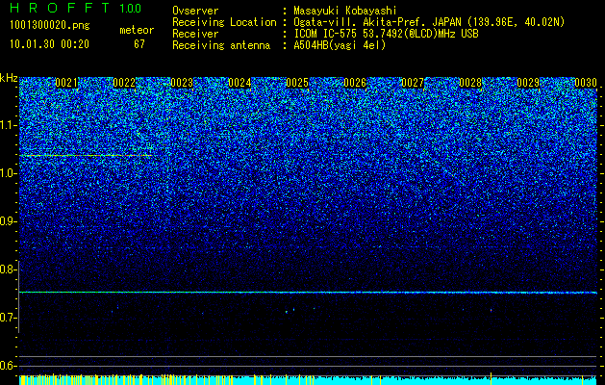This screenshot has width=605, height=385.
Task: Click the bright horizontal carrier line near 0.75 kHz
Action: (309, 293)
